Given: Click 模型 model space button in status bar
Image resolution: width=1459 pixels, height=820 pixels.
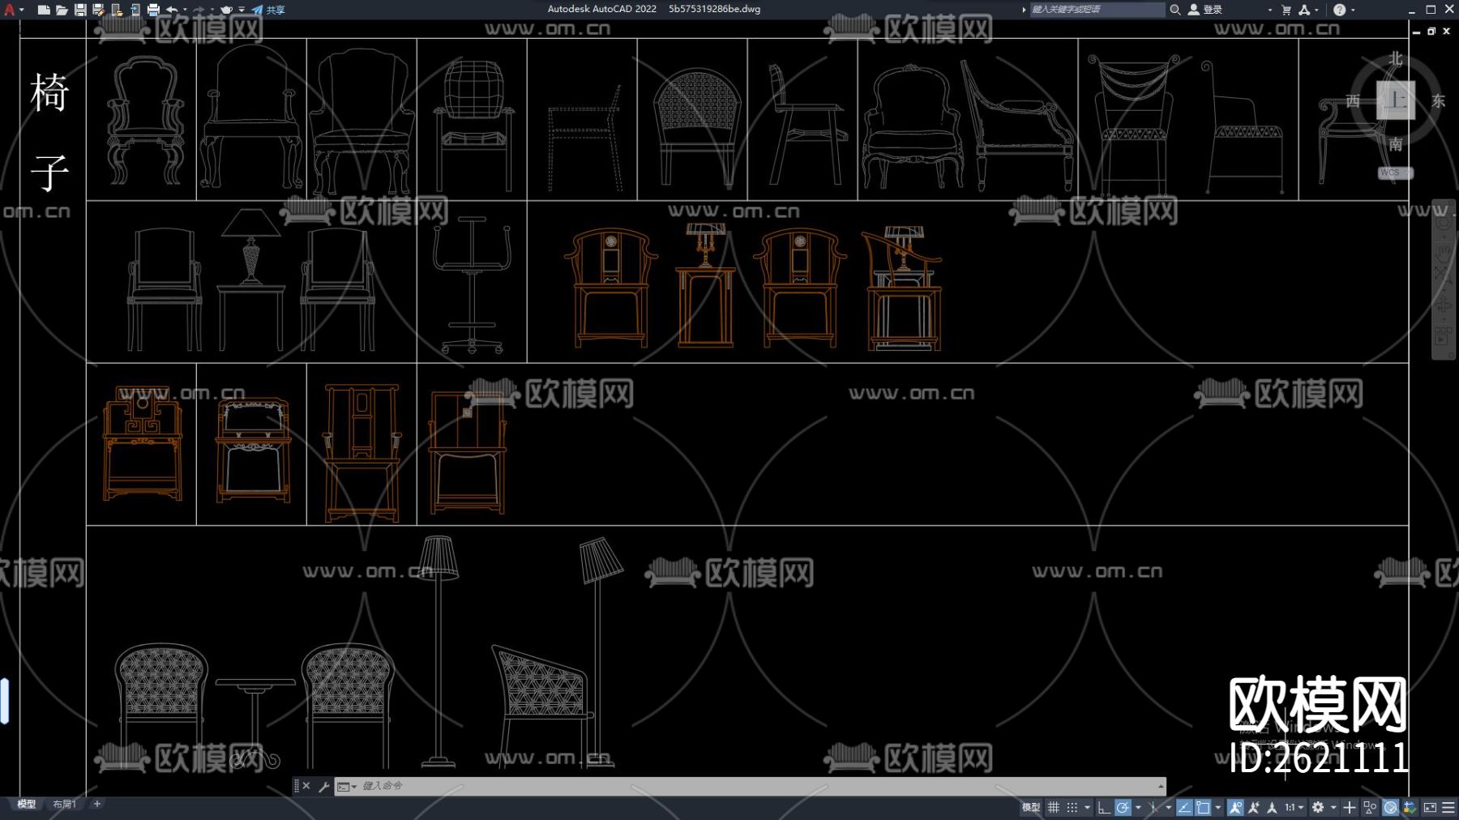Looking at the screenshot, I should tap(1031, 807).
